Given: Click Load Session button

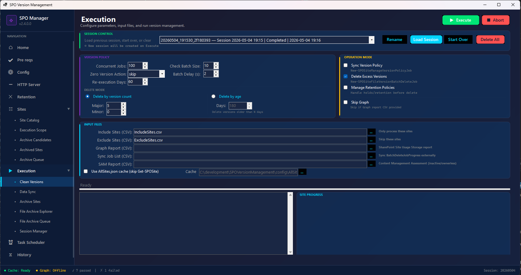Looking at the screenshot, I should click(x=426, y=39).
